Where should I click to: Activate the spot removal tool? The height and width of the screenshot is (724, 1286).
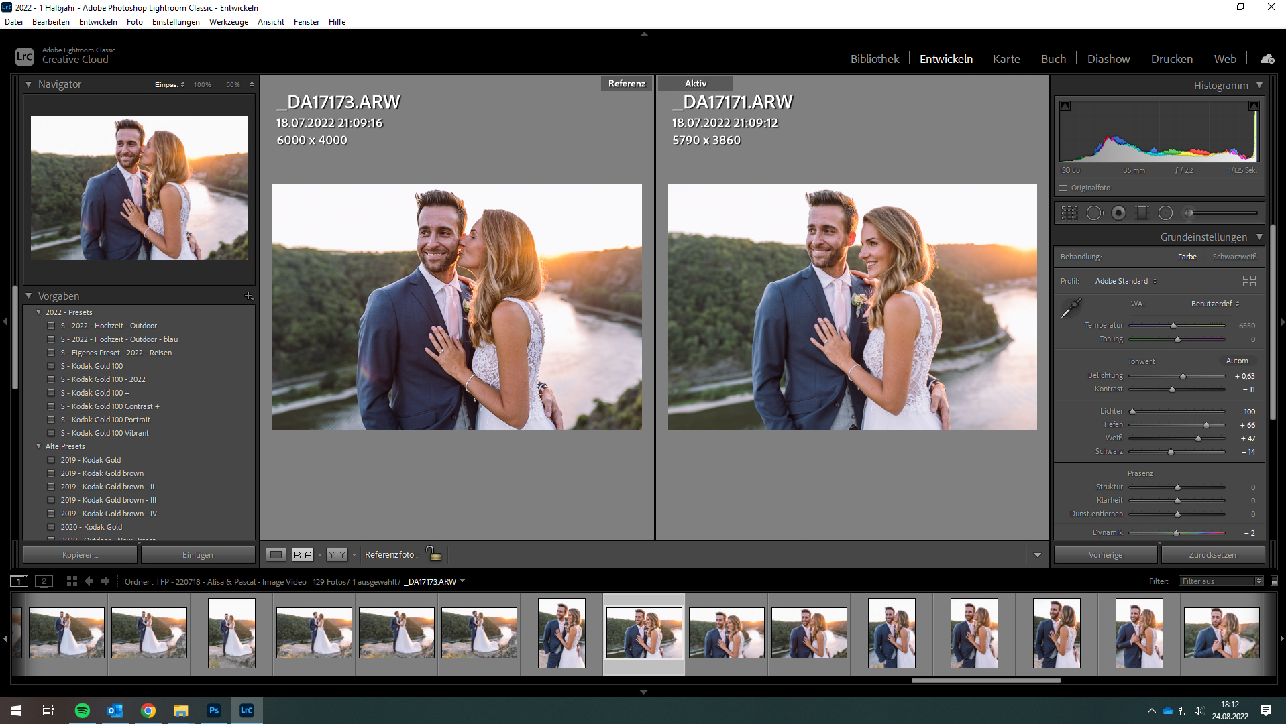click(1094, 213)
